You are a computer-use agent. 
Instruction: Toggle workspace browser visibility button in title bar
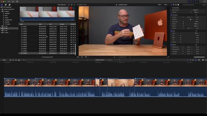[190, 1]
